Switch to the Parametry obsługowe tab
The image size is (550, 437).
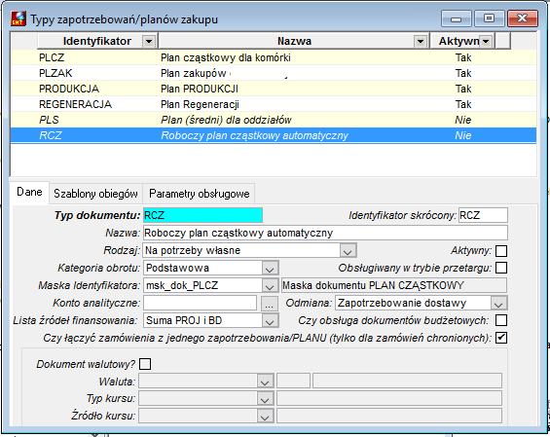(x=199, y=194)
